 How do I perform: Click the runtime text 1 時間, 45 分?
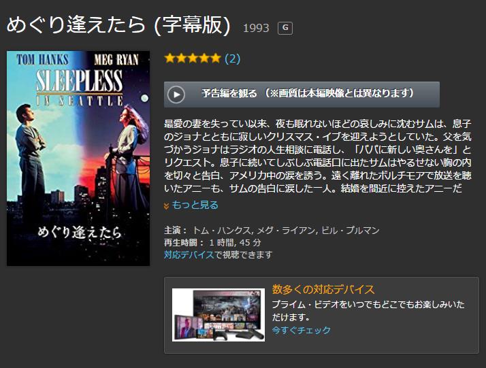pyautogui.click(x=236, y=243)
